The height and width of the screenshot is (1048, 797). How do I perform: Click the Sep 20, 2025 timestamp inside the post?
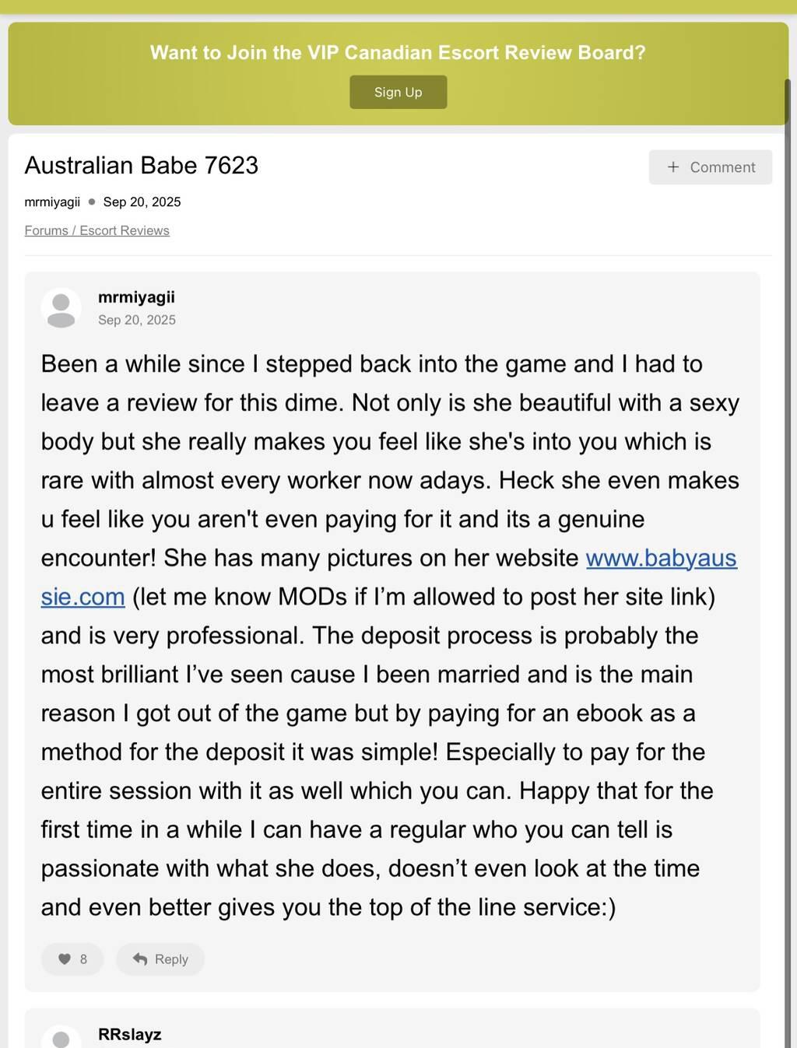point(137,320)
